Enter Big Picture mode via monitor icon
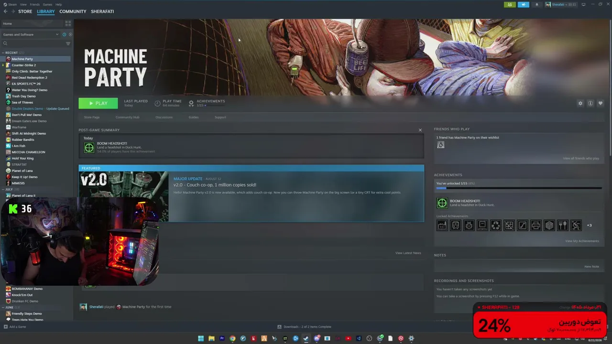The height and width of the screenshot is (344, 612). pos(583,5)
